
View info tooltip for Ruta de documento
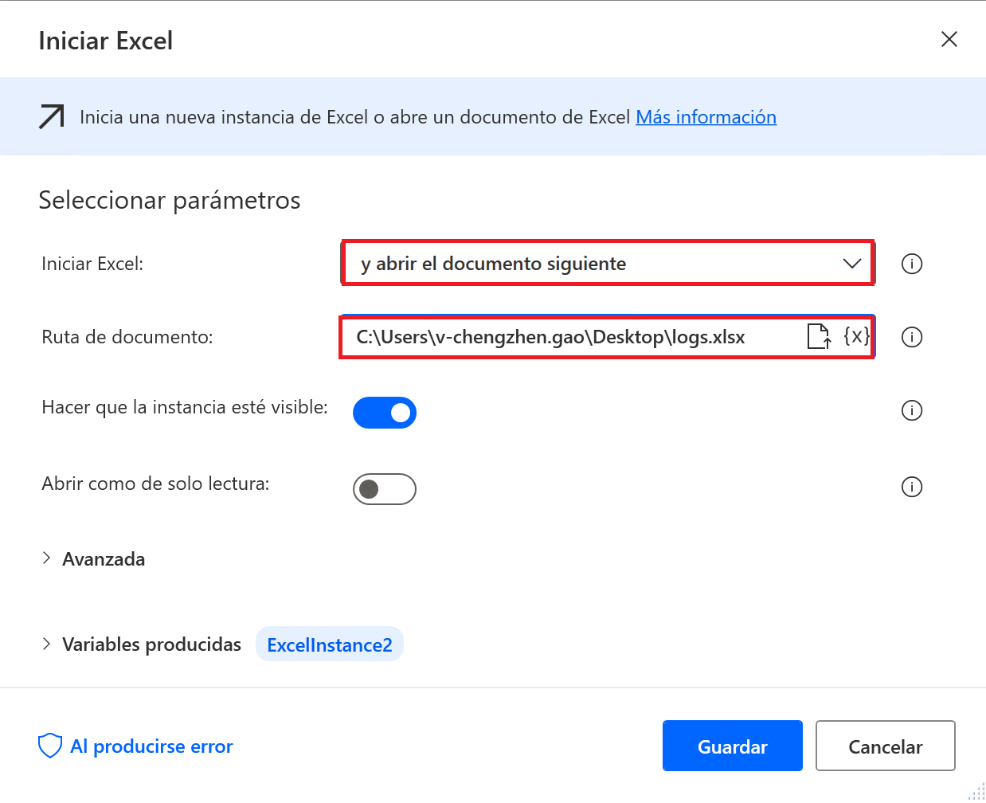click(912, 336)
